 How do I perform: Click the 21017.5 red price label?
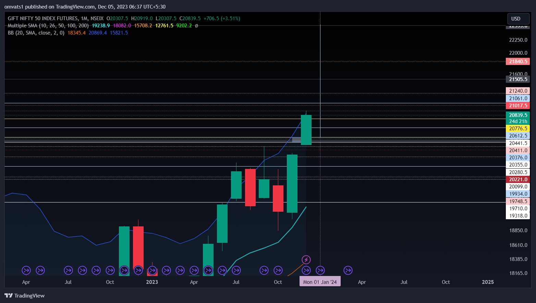pyautogui.click(x=518, y=106)
